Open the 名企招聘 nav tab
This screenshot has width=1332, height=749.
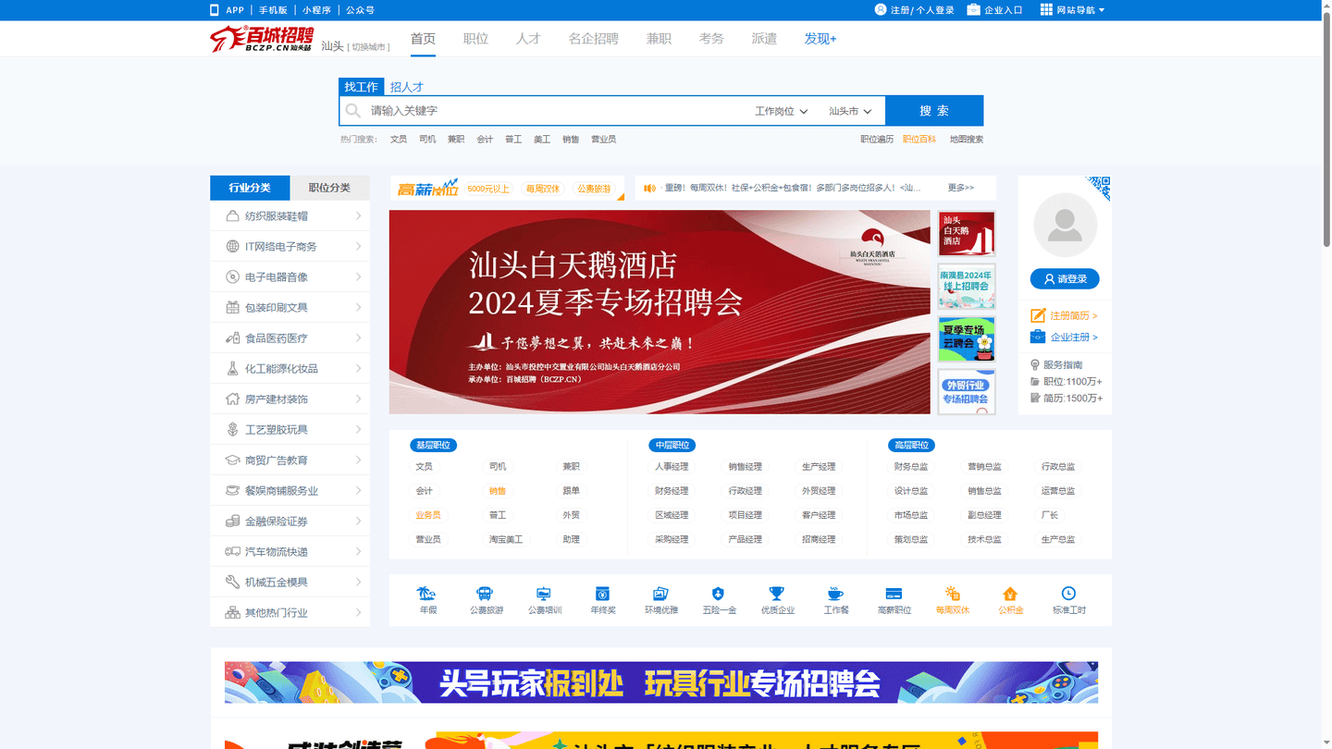click(x=593, y=39)
